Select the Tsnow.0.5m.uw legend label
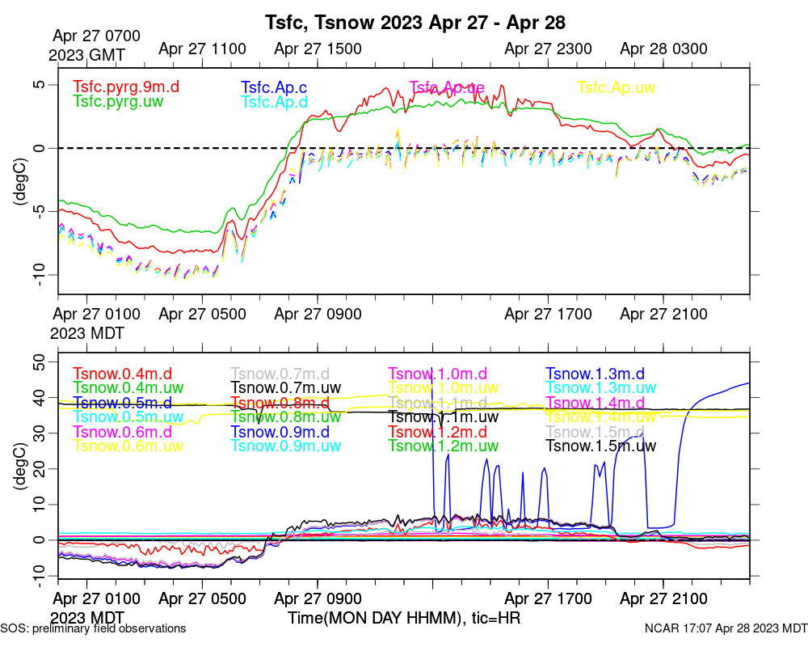Screen dimensions: 808x647 click(128, 417)
